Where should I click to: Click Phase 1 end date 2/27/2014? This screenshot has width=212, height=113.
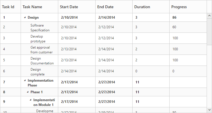pyautogui.click(x=107, y=92)
